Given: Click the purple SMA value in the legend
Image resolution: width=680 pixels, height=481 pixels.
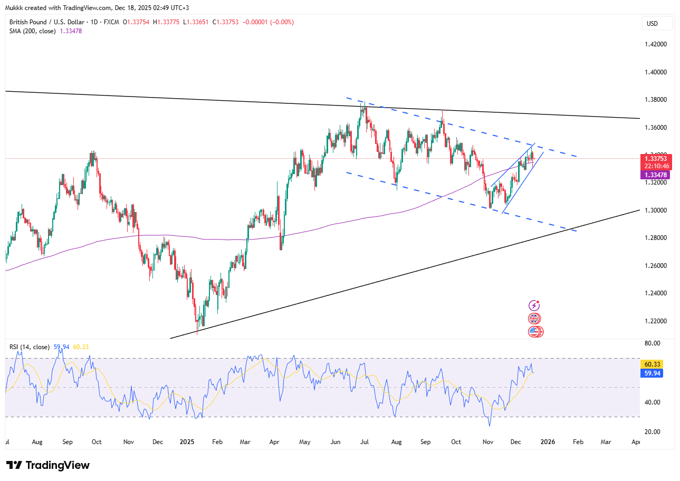Looking at the screenshot, I should (x=72, y=31).
